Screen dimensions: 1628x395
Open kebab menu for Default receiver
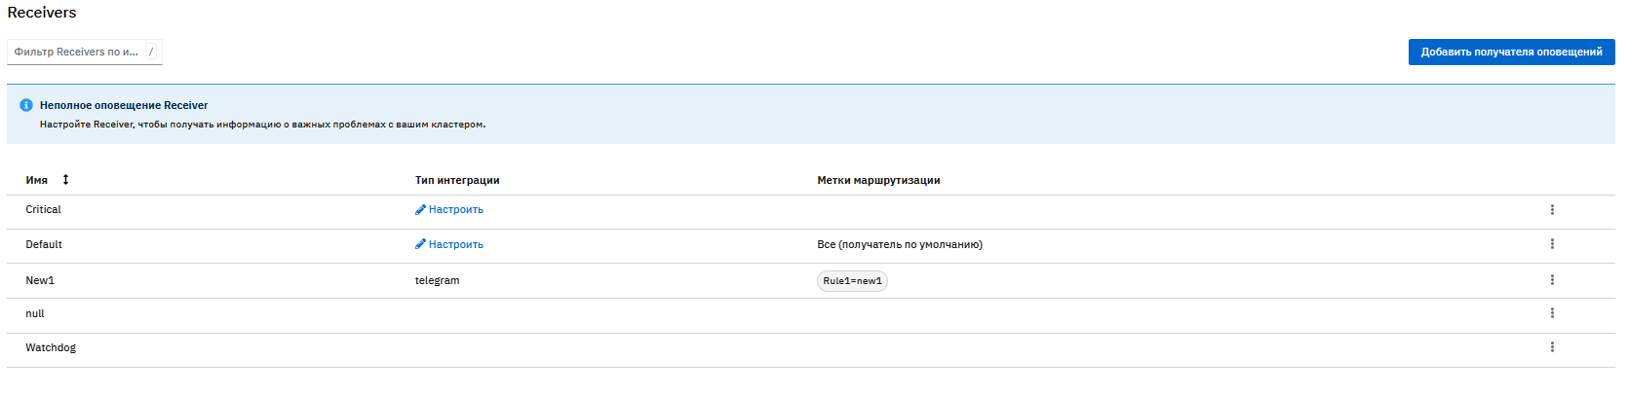[x=1552, y=244]
